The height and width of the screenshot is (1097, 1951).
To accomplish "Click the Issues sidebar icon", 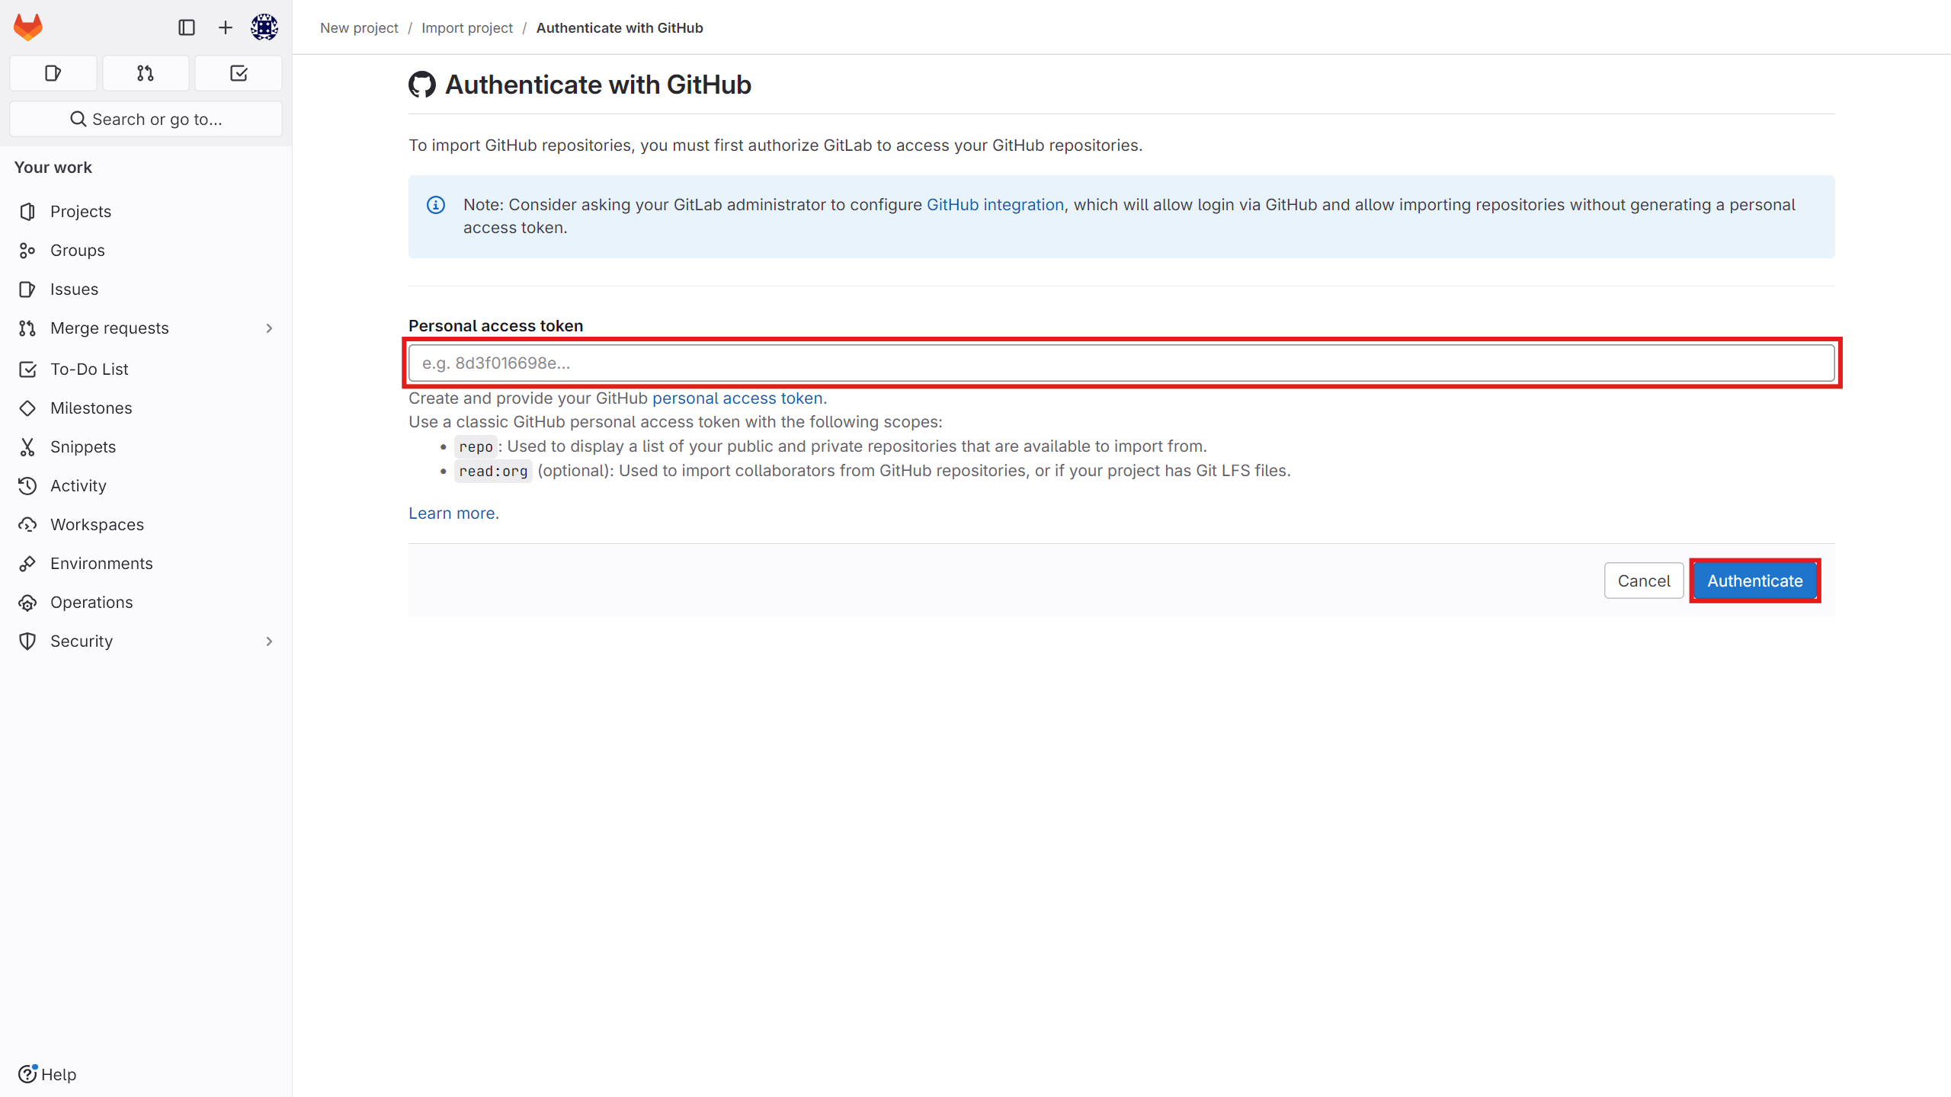I will [27, 289].
